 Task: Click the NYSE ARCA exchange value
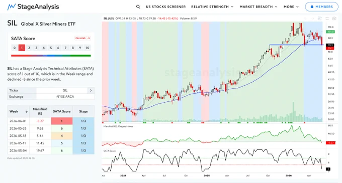(x=65, y=97)
